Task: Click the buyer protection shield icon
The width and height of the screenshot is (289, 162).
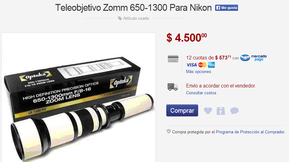Action: [x=169, y=131]
